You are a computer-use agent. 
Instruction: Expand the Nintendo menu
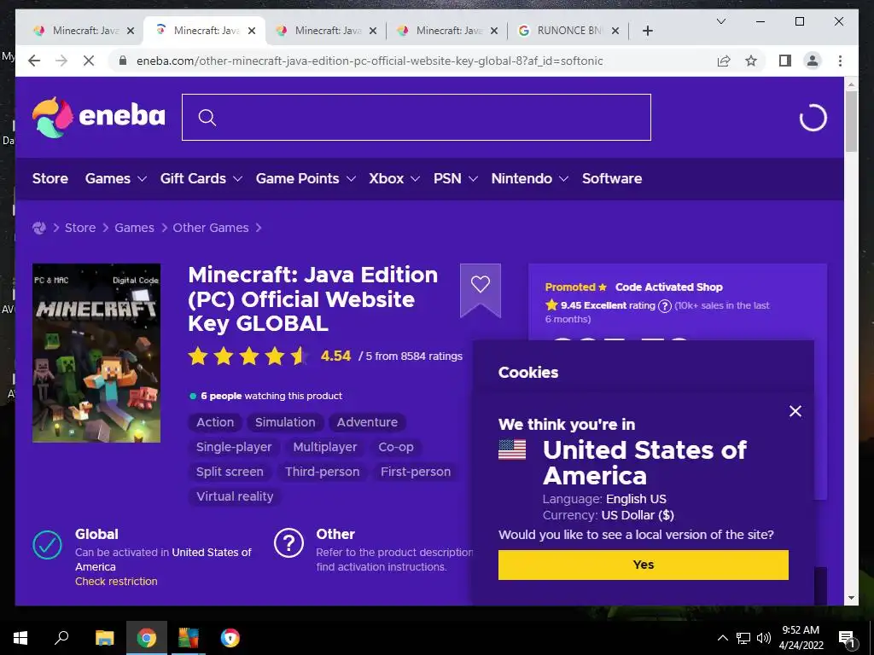coord(529,179)
